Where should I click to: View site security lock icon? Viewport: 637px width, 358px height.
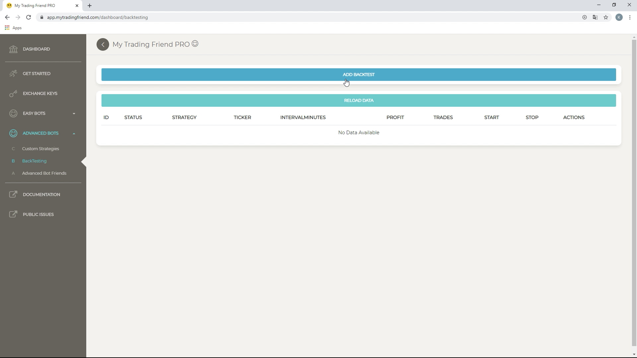pos(41,17)
